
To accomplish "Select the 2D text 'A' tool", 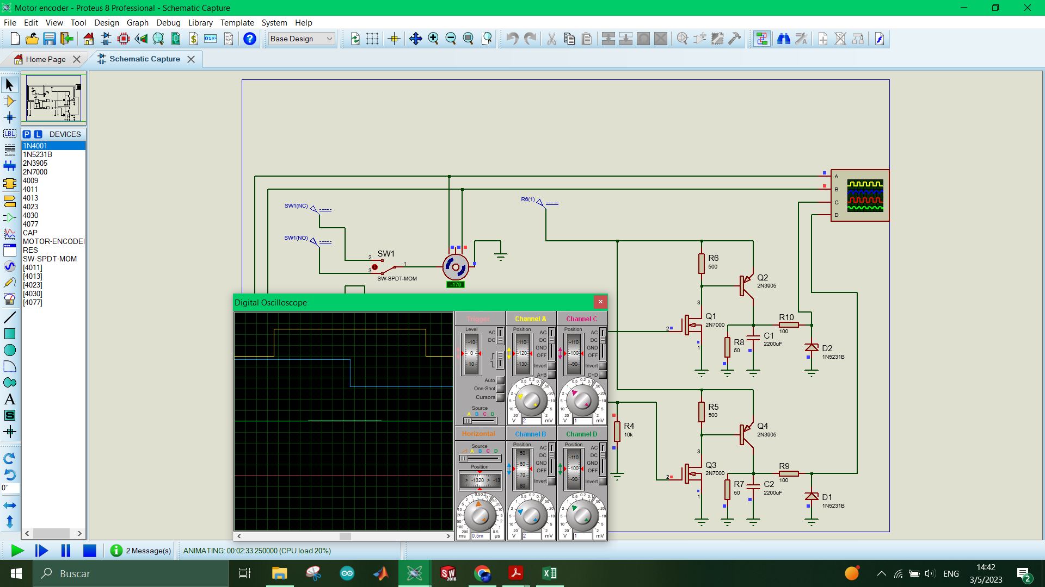I will tap(10, 399).
